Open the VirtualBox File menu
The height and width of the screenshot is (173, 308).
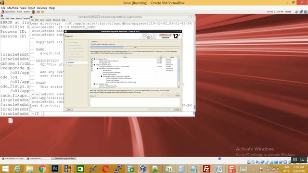(3, 8)
